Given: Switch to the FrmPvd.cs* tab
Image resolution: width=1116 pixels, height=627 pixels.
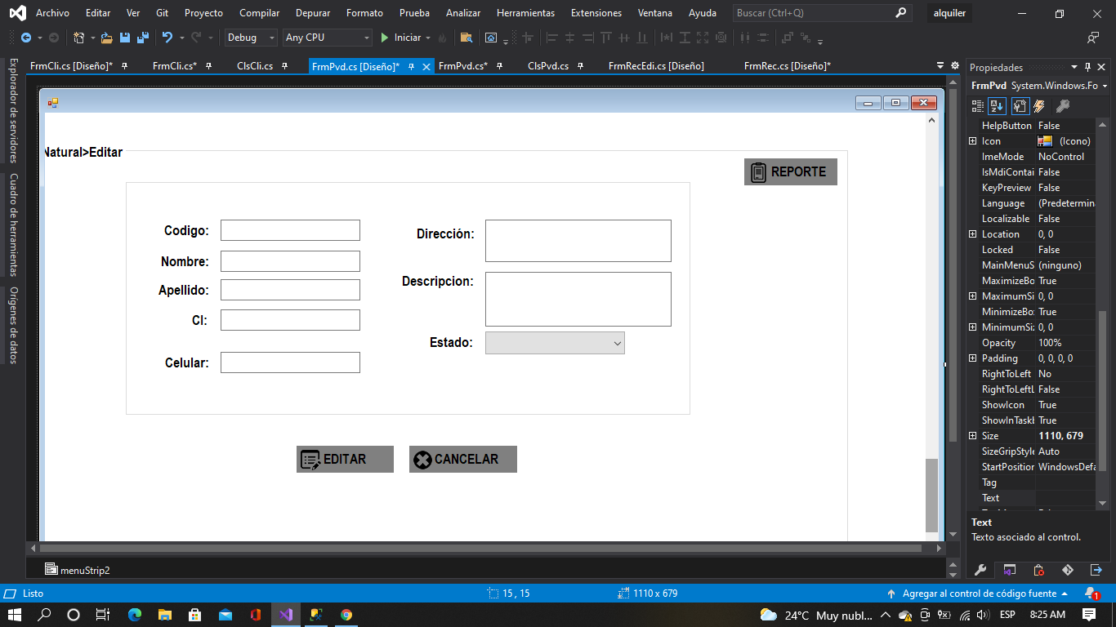Looking at the screenshot, I should click(463, 66).
